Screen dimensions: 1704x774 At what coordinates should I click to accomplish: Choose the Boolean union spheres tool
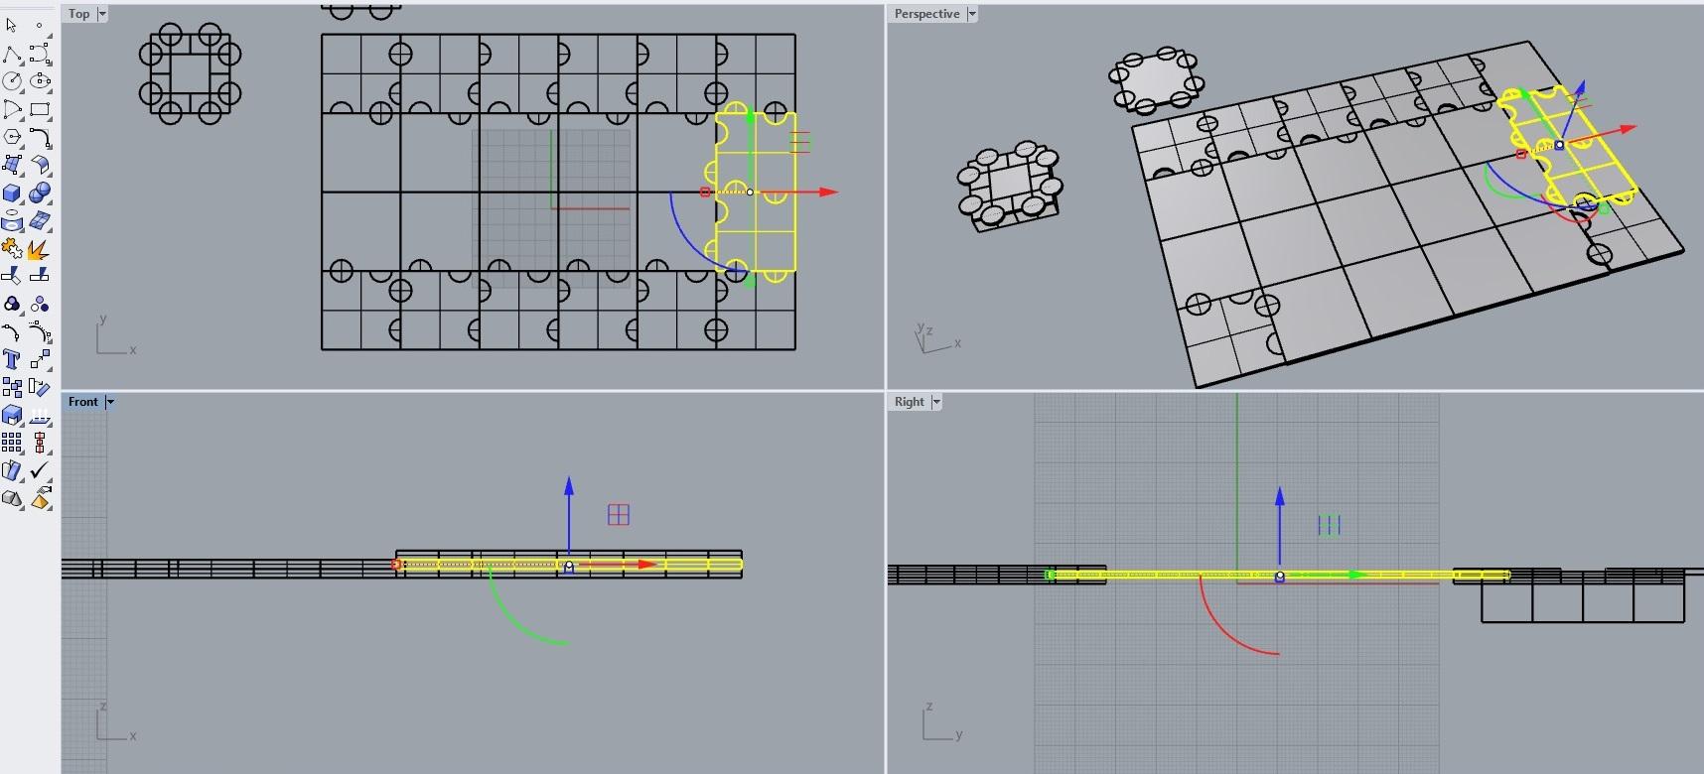click(x=40, y=193)
